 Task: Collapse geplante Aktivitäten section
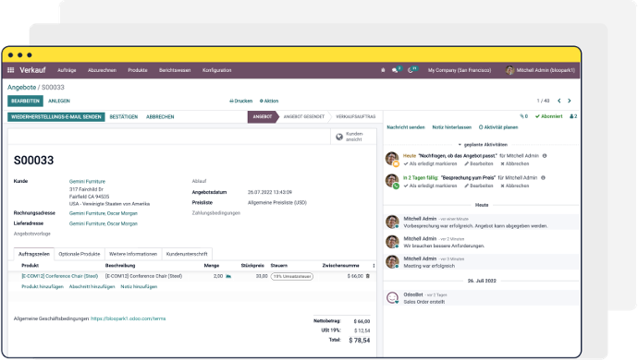(483, 145)
